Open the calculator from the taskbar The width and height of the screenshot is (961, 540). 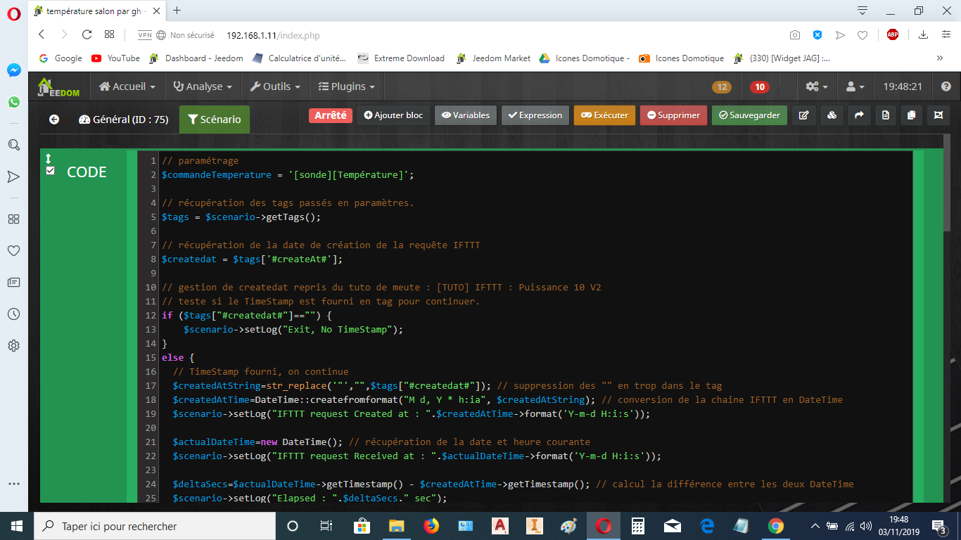638,526
